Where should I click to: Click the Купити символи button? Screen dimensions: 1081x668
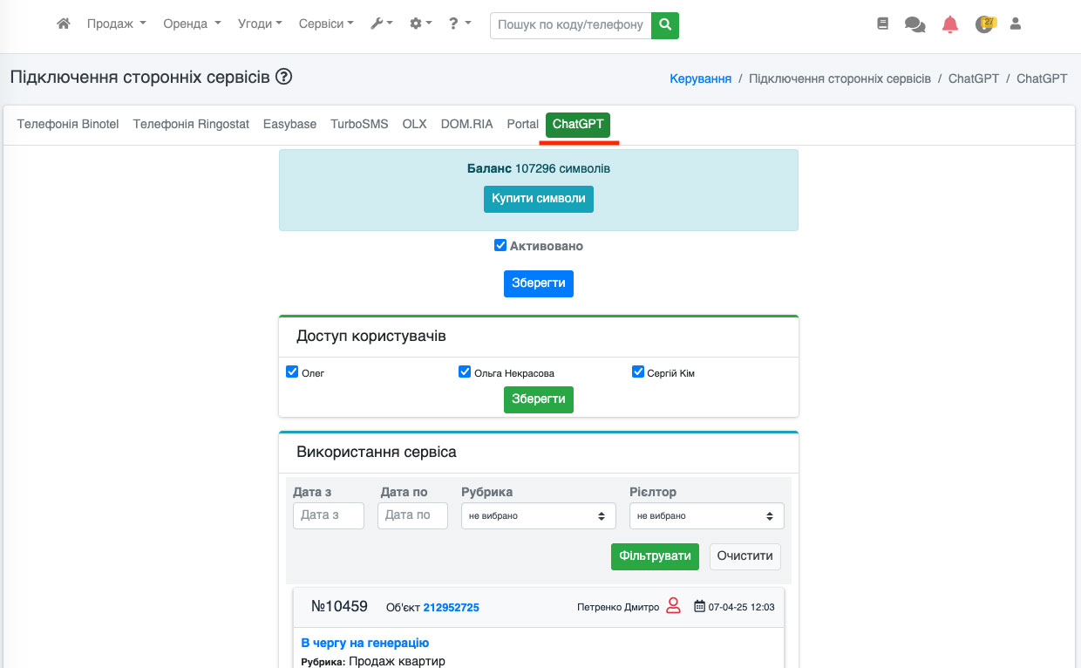point(539,199)
